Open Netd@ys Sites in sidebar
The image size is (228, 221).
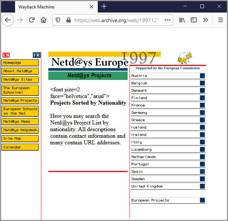[x=20, y=80]
